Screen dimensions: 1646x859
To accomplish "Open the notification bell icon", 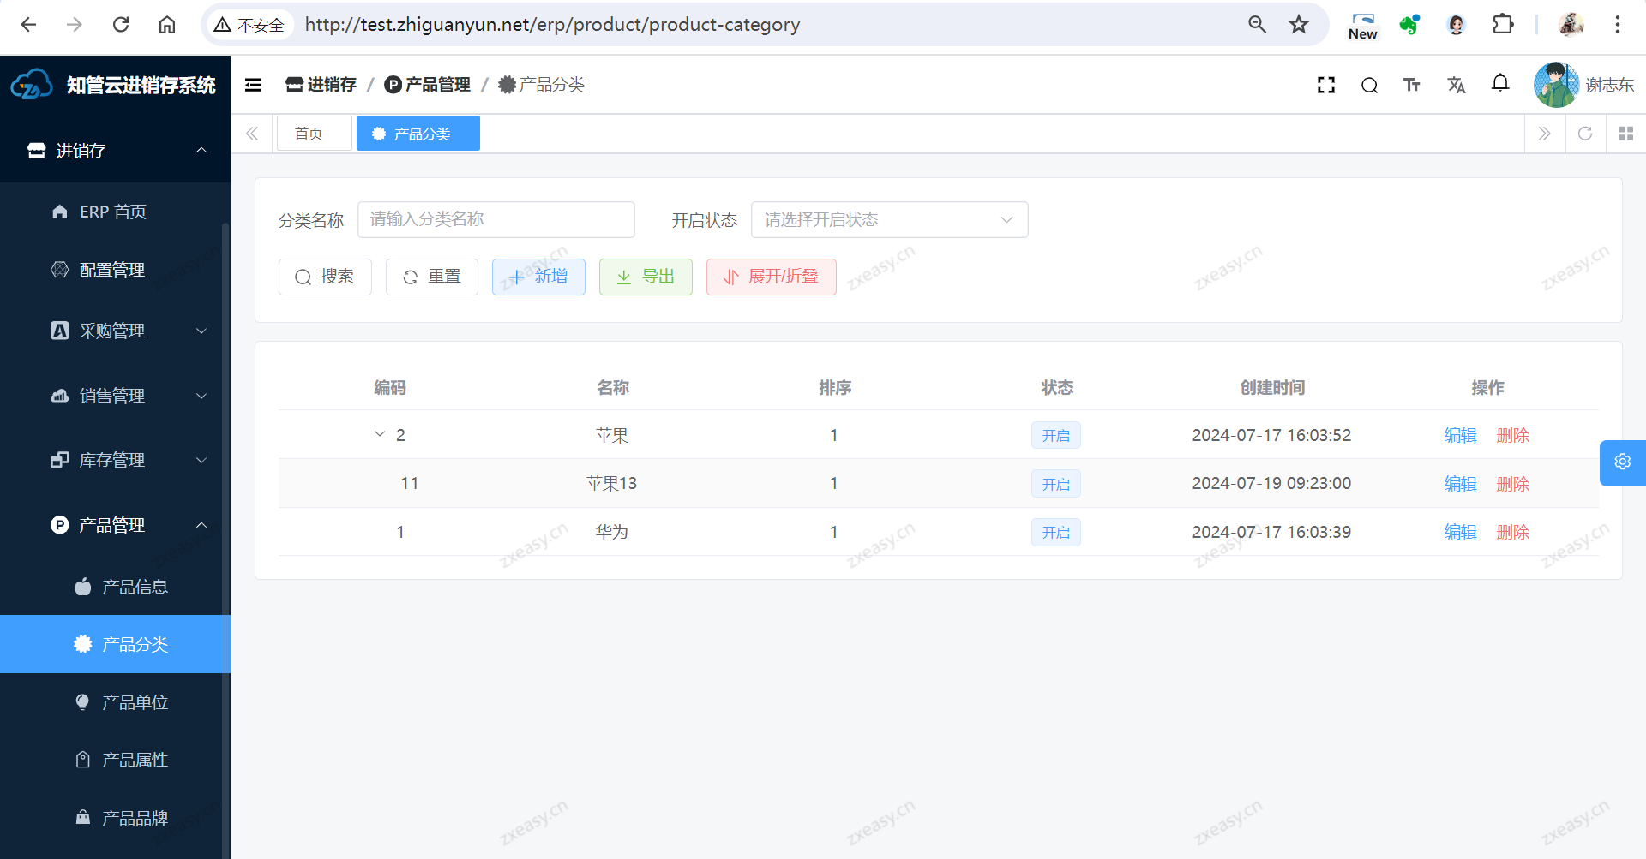I will 1499,83.
